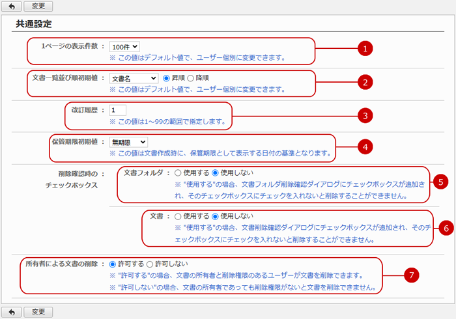Select 許可する for owner document deletion
456x319 pixels.
coord(112,264)
